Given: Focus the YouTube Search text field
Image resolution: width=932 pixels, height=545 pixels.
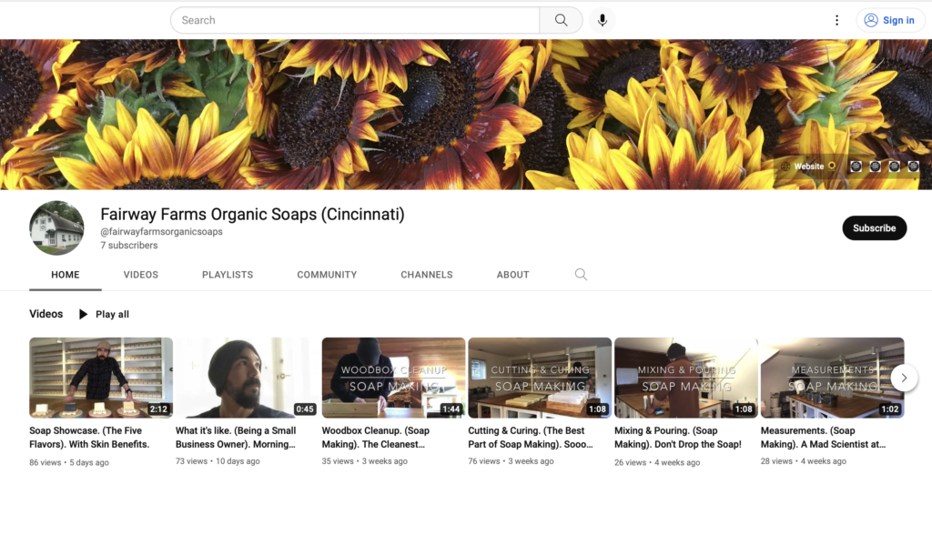Looking at the screenshot, I should tap(355, 20).
